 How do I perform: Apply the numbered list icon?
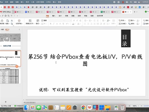point(90,21)
